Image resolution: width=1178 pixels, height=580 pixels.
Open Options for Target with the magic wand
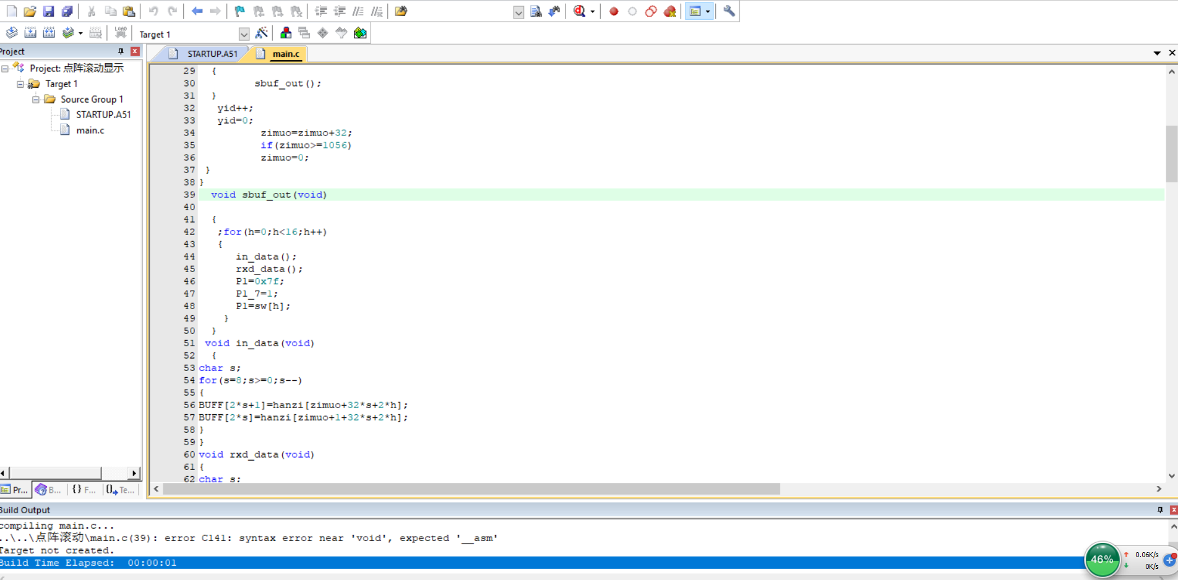pyautogui.click(x=262, y=33)
